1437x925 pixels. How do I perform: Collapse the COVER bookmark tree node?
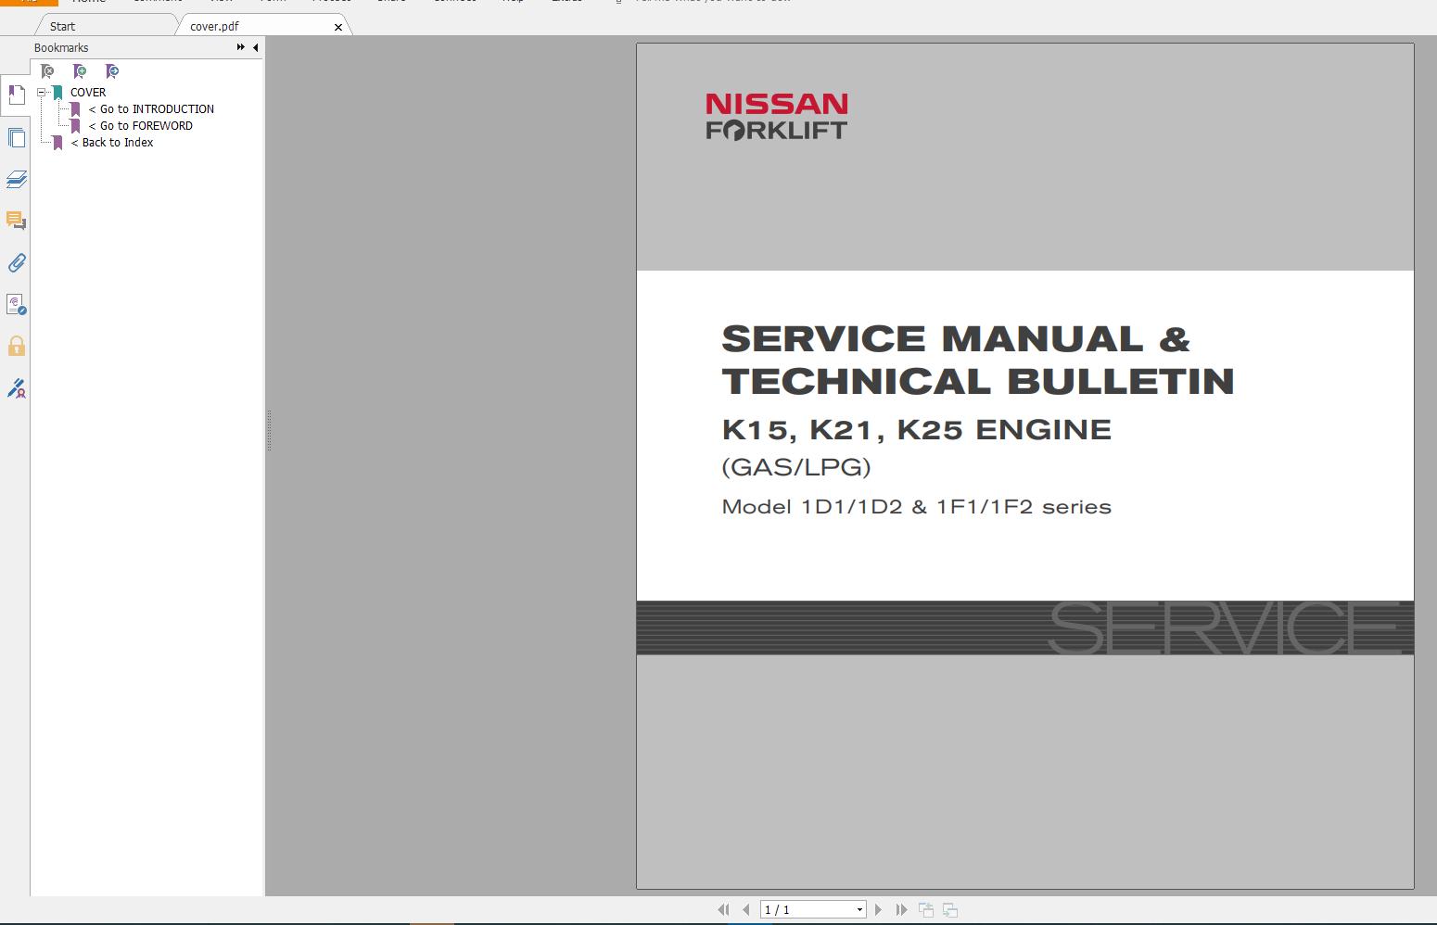(x=42, y=92)
